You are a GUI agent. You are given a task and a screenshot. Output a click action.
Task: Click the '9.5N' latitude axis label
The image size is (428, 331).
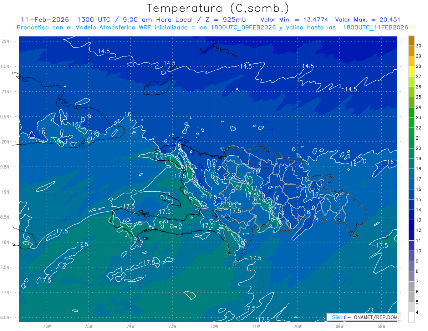click(x=5, y=167)
